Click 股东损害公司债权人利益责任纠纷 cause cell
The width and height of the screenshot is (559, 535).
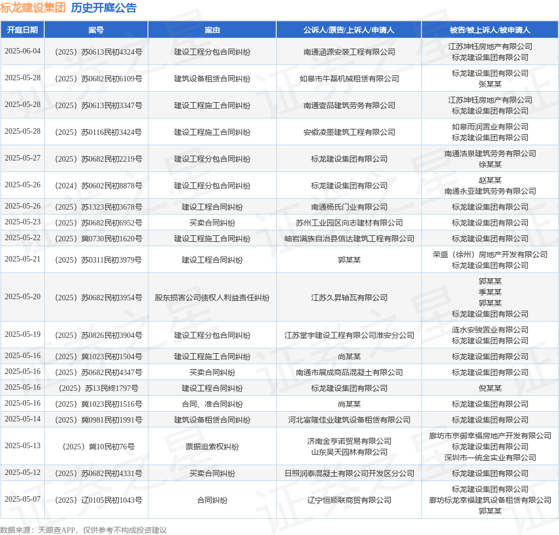(x=212, y=298)
